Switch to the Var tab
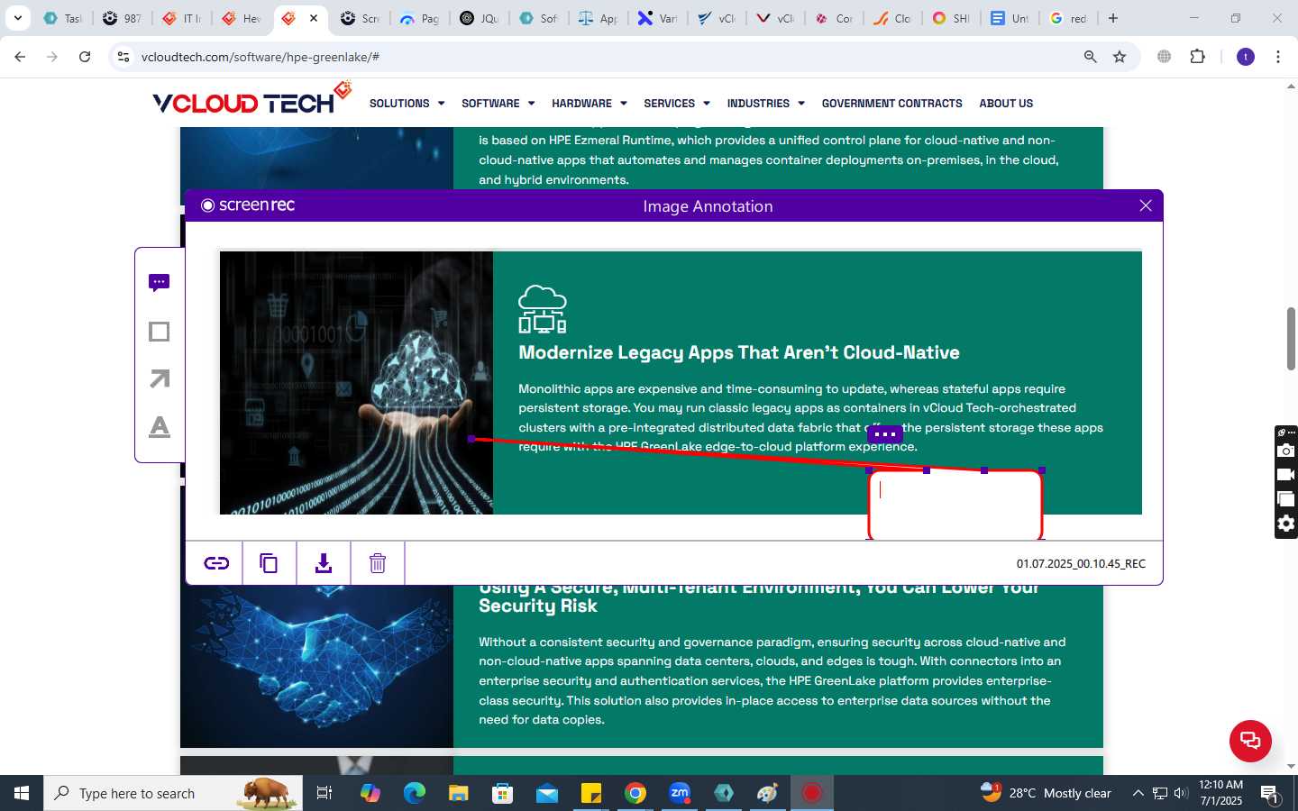This screenshot has width=1298, height=811. click(657, 18)
